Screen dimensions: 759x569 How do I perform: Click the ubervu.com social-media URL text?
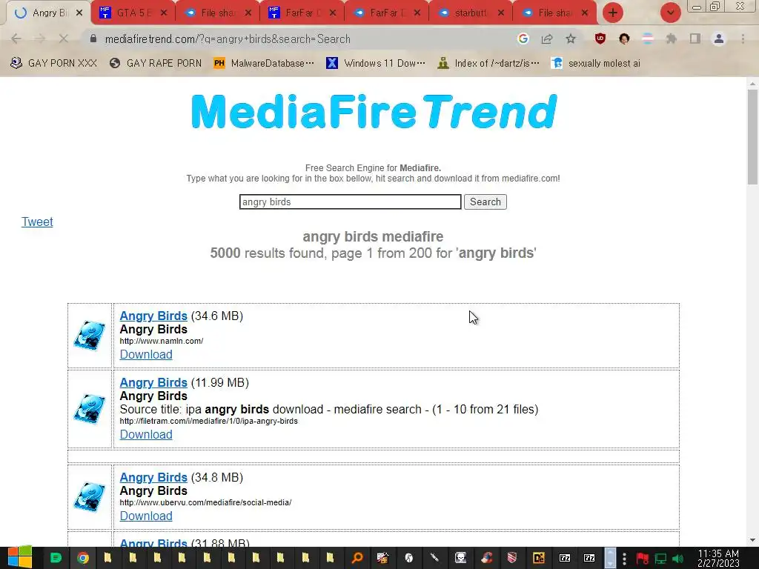point(205,503)
